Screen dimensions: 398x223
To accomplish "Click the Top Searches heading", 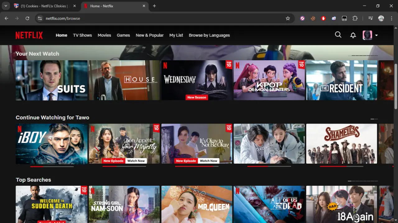I will click(33, 180).
